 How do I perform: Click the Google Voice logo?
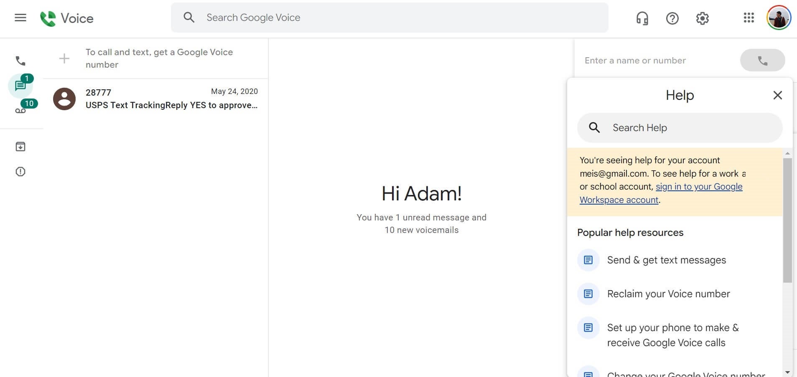(67, 18)
